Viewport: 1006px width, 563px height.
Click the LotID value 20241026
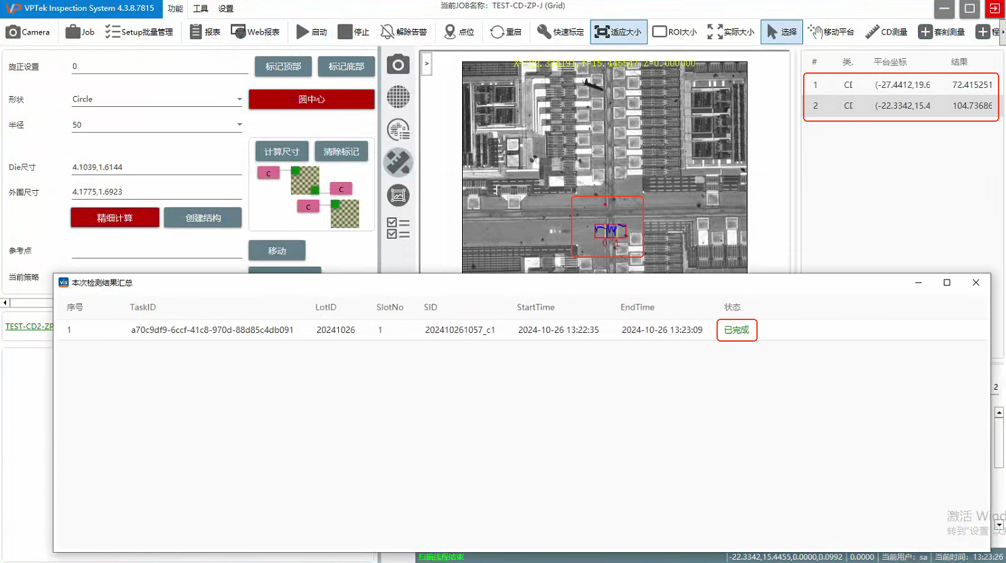tap(336, 330)
